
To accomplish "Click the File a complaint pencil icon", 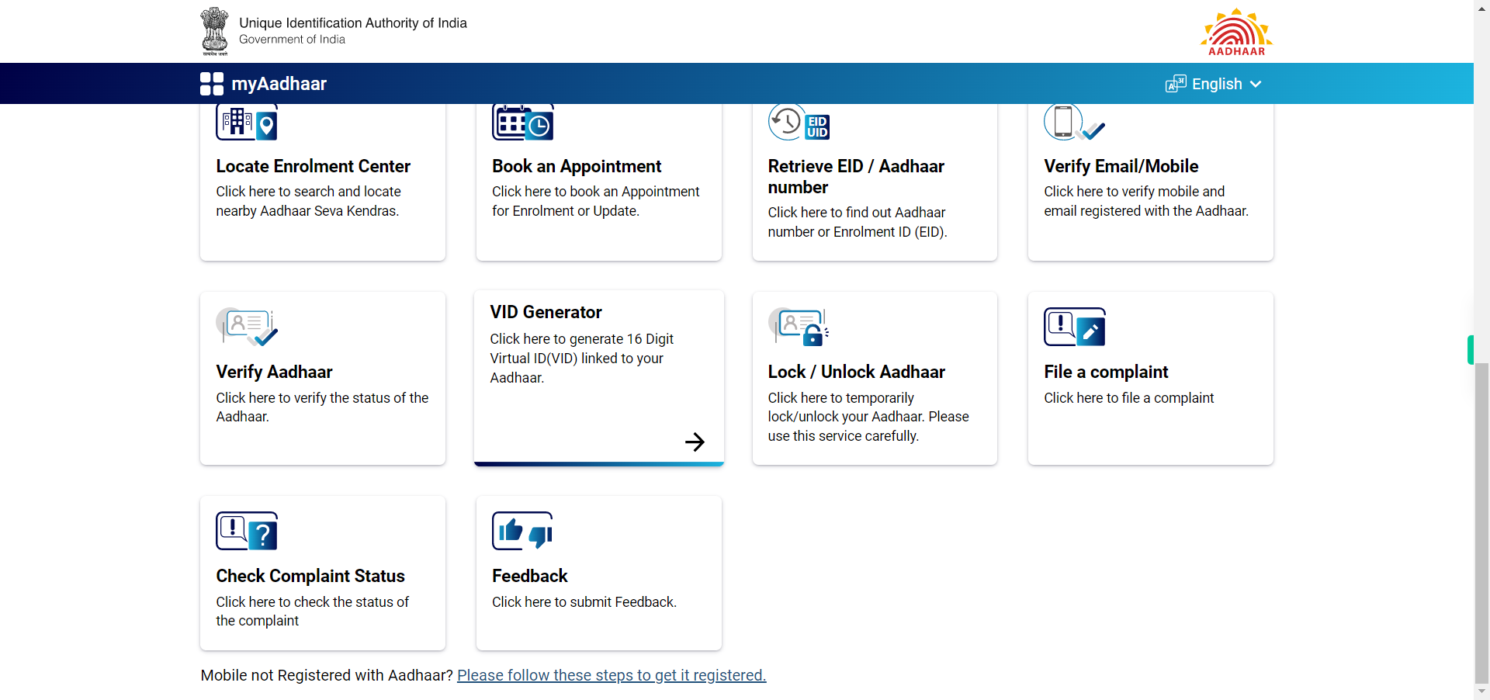I will (1075, 327).
